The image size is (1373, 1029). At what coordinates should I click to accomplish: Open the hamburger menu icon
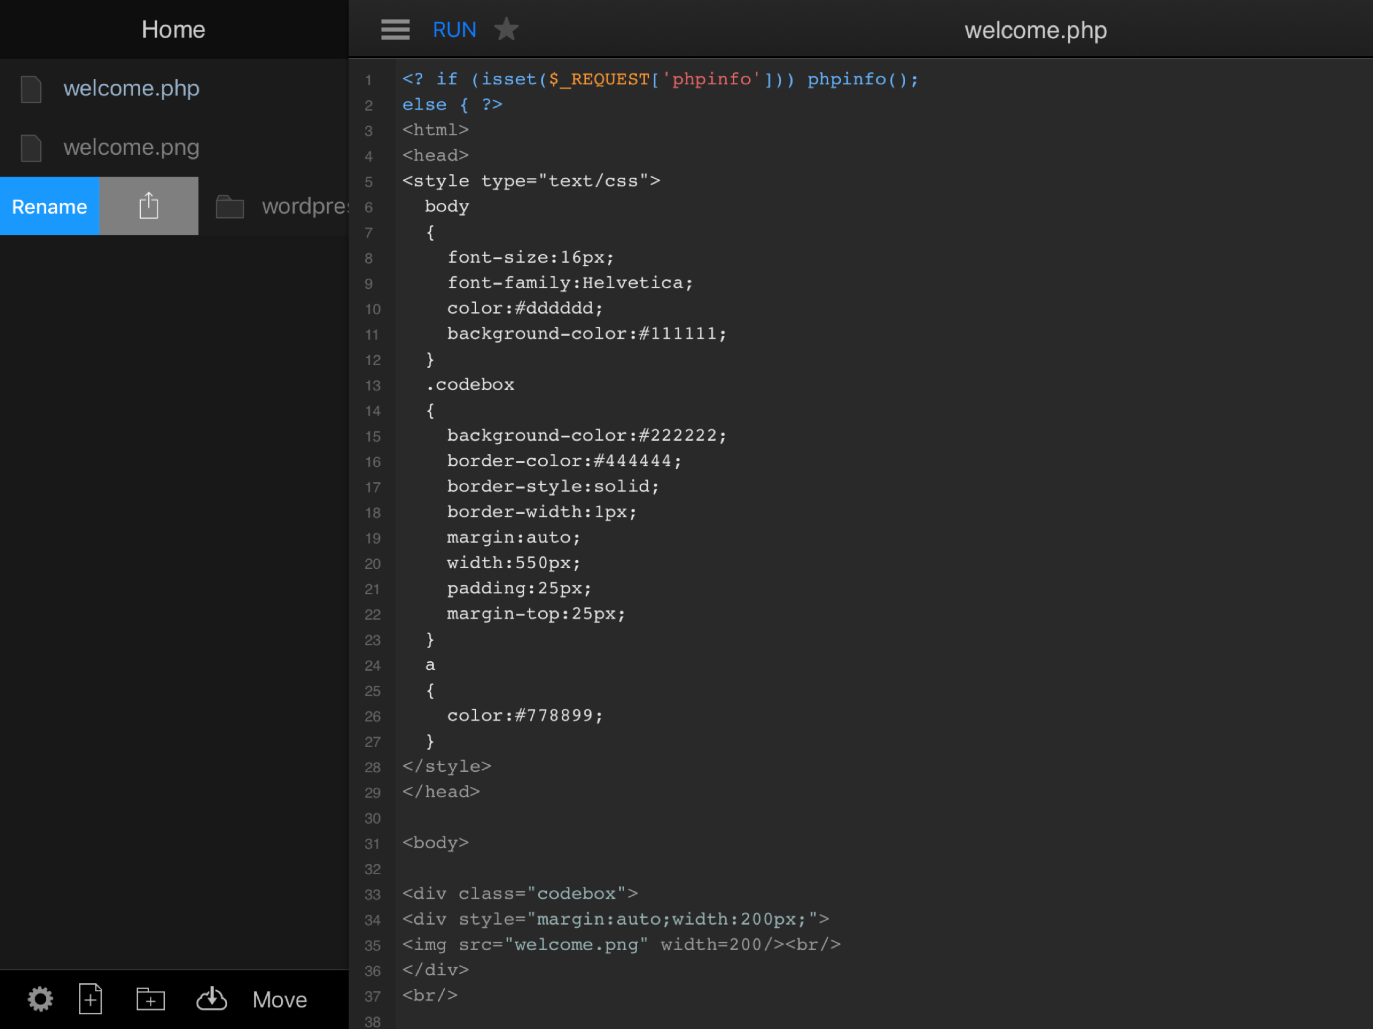pos(395,29)
